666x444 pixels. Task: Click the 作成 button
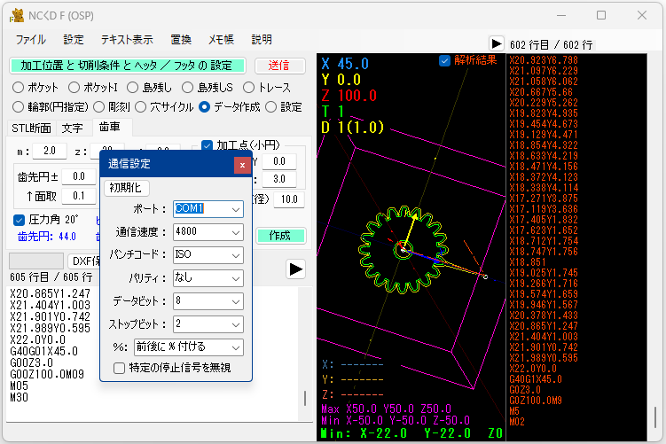(x=280, y=236)
